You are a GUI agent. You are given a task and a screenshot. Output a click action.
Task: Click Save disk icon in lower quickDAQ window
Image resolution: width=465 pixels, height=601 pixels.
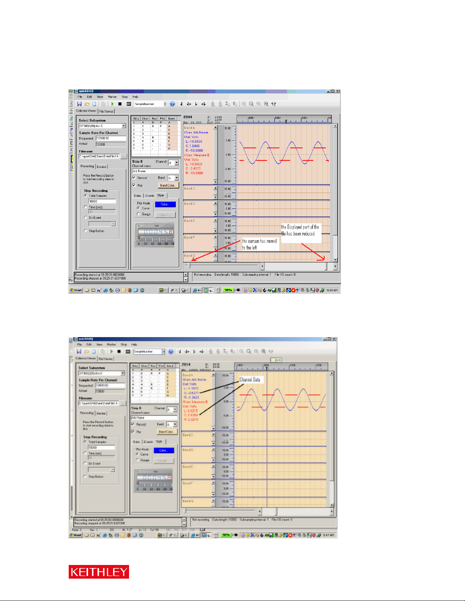(79, 351)
